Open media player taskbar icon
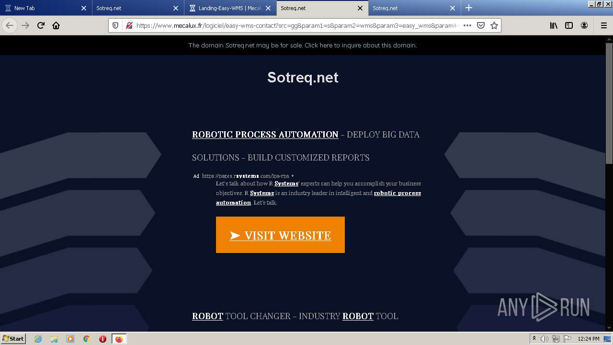This screenshot has width=613, height=345. click(70, 339)
